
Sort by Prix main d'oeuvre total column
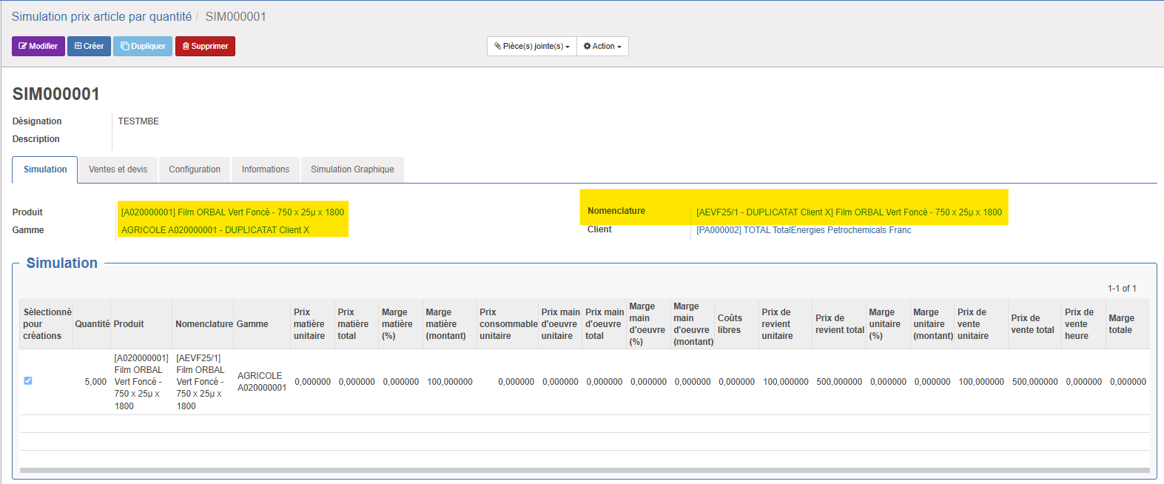point(604,324)
